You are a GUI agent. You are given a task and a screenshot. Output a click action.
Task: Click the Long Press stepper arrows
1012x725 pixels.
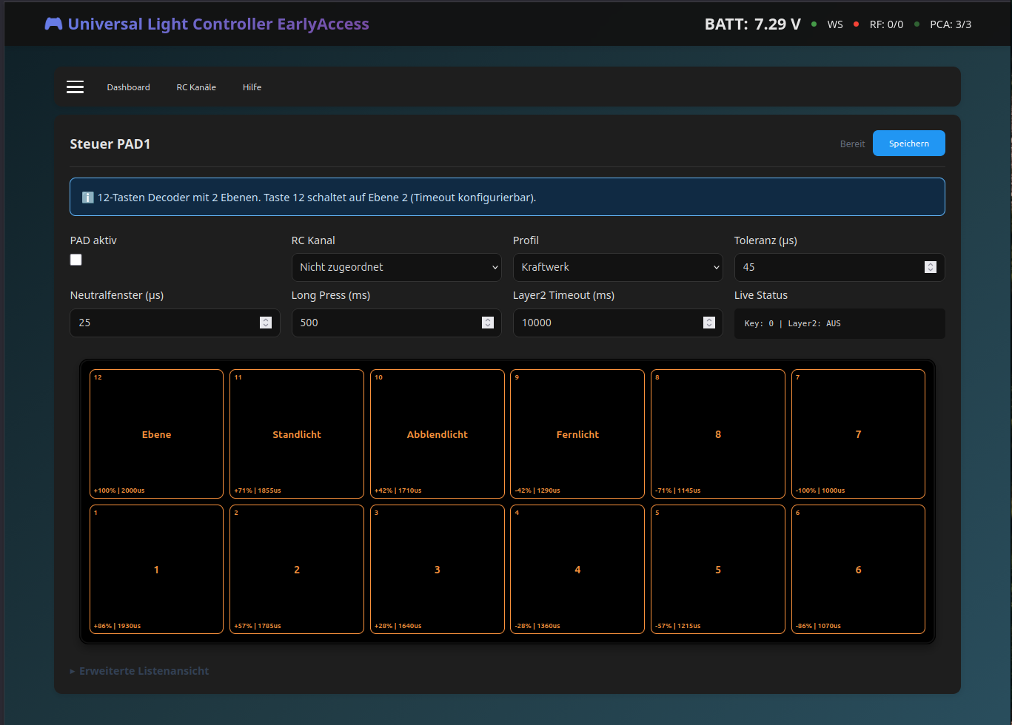[x=487, y=323]
